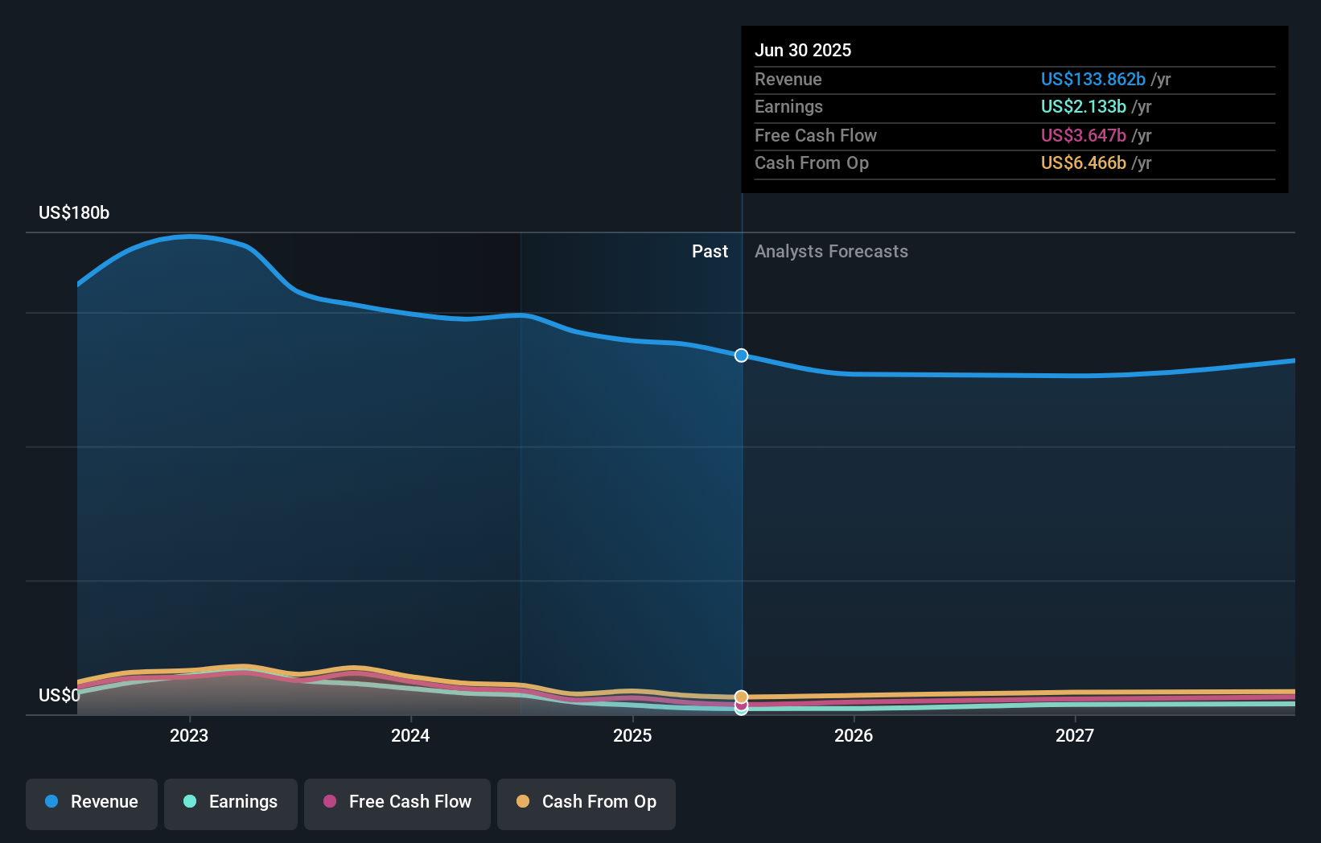Click the 2026 x-axis label
This screenshot has height=843, width=1321.
pyautogui.click(x=854, y=735)
